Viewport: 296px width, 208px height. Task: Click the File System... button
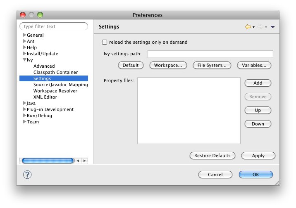[212, 65]
